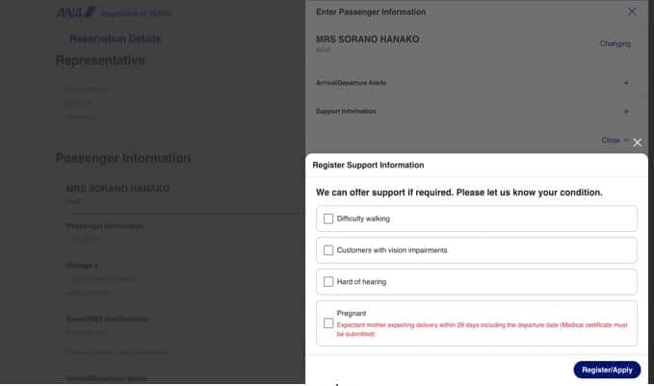Click the Hard of hearing option row
This screenshot has width=654, height=386.
[x=477, y=282]
